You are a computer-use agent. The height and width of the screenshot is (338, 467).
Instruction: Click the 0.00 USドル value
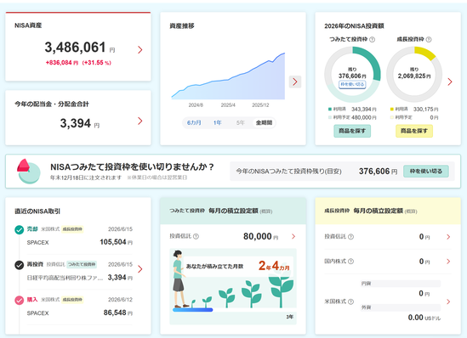coord(424,318)
